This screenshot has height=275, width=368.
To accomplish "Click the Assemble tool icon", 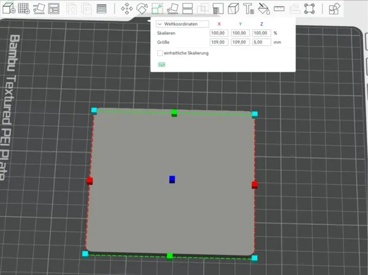I will [295, 9].
